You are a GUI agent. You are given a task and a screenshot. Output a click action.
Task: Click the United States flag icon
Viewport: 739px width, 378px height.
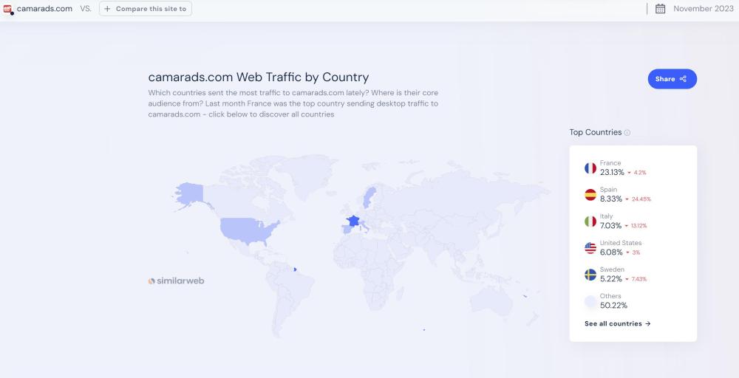(x=590, y=248)
